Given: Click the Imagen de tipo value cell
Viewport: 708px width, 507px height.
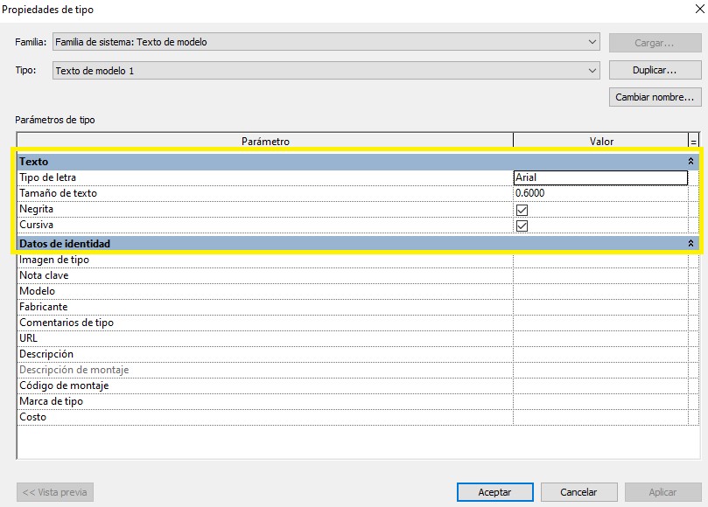Looking at the screenshot, I should click(600, 260).
